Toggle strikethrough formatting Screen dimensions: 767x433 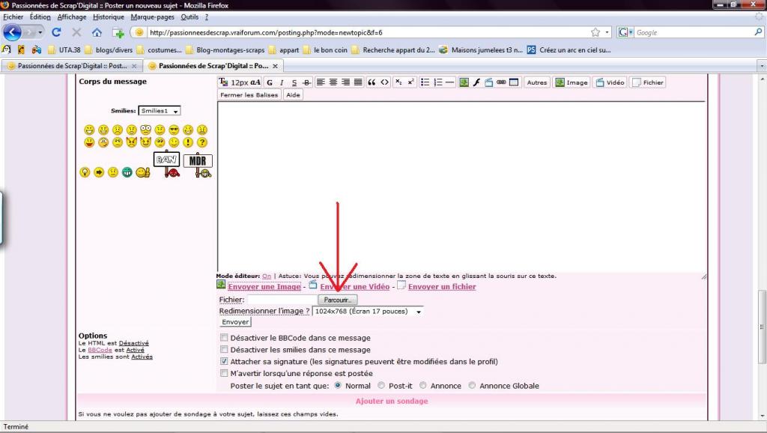(x=306, y=82)
